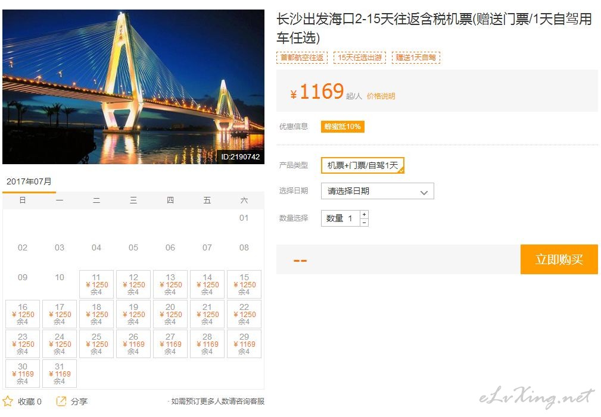Select July 13 priced ¥1250

click(170, 284)
